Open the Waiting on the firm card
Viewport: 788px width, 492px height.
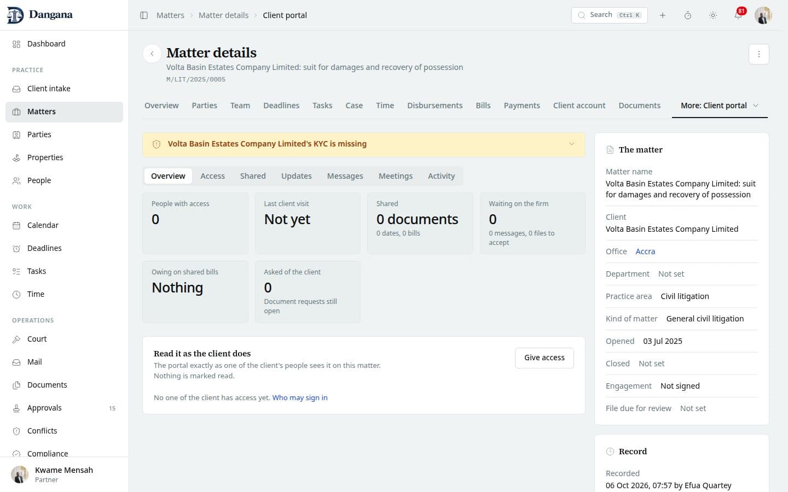point(532,223)
